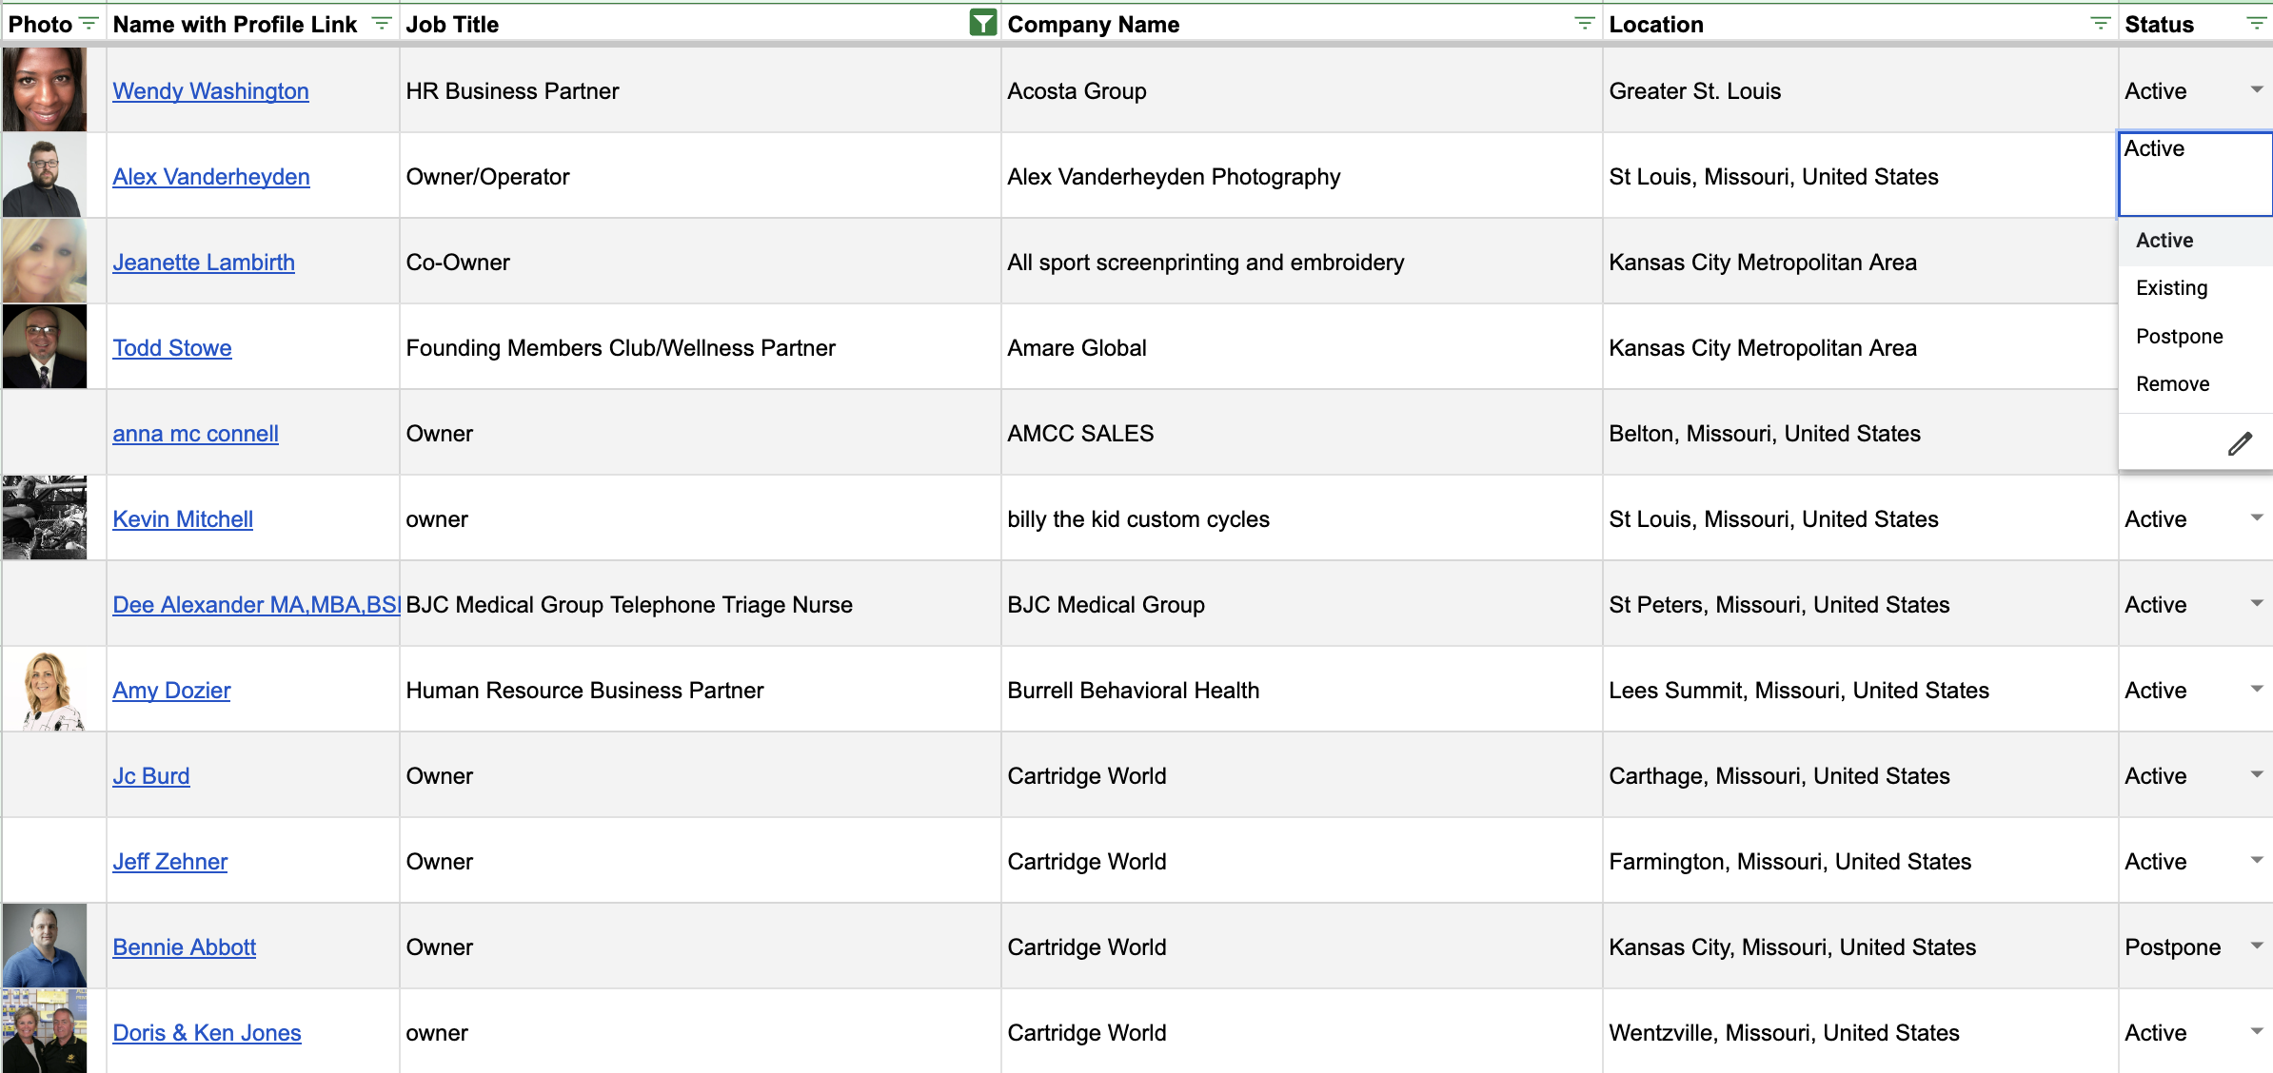Select the 'Owner/Operator' job title cell

[x=700, y=176]
